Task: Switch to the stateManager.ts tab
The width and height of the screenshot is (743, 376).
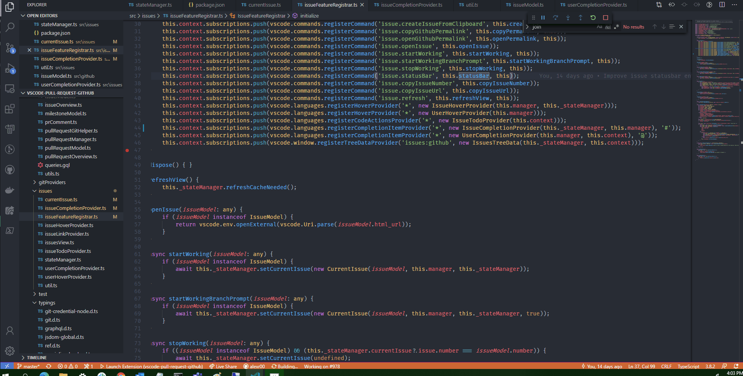Action: tap(153, 5)
